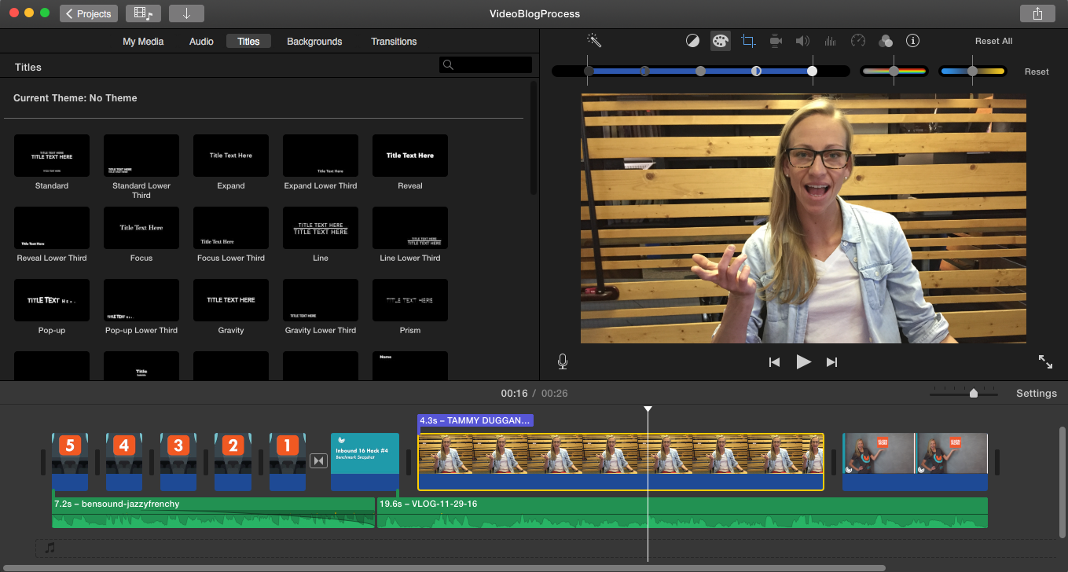Open the Clip Information panel
This screenshot has height=572, width=1068.
[x=912, y=40]
